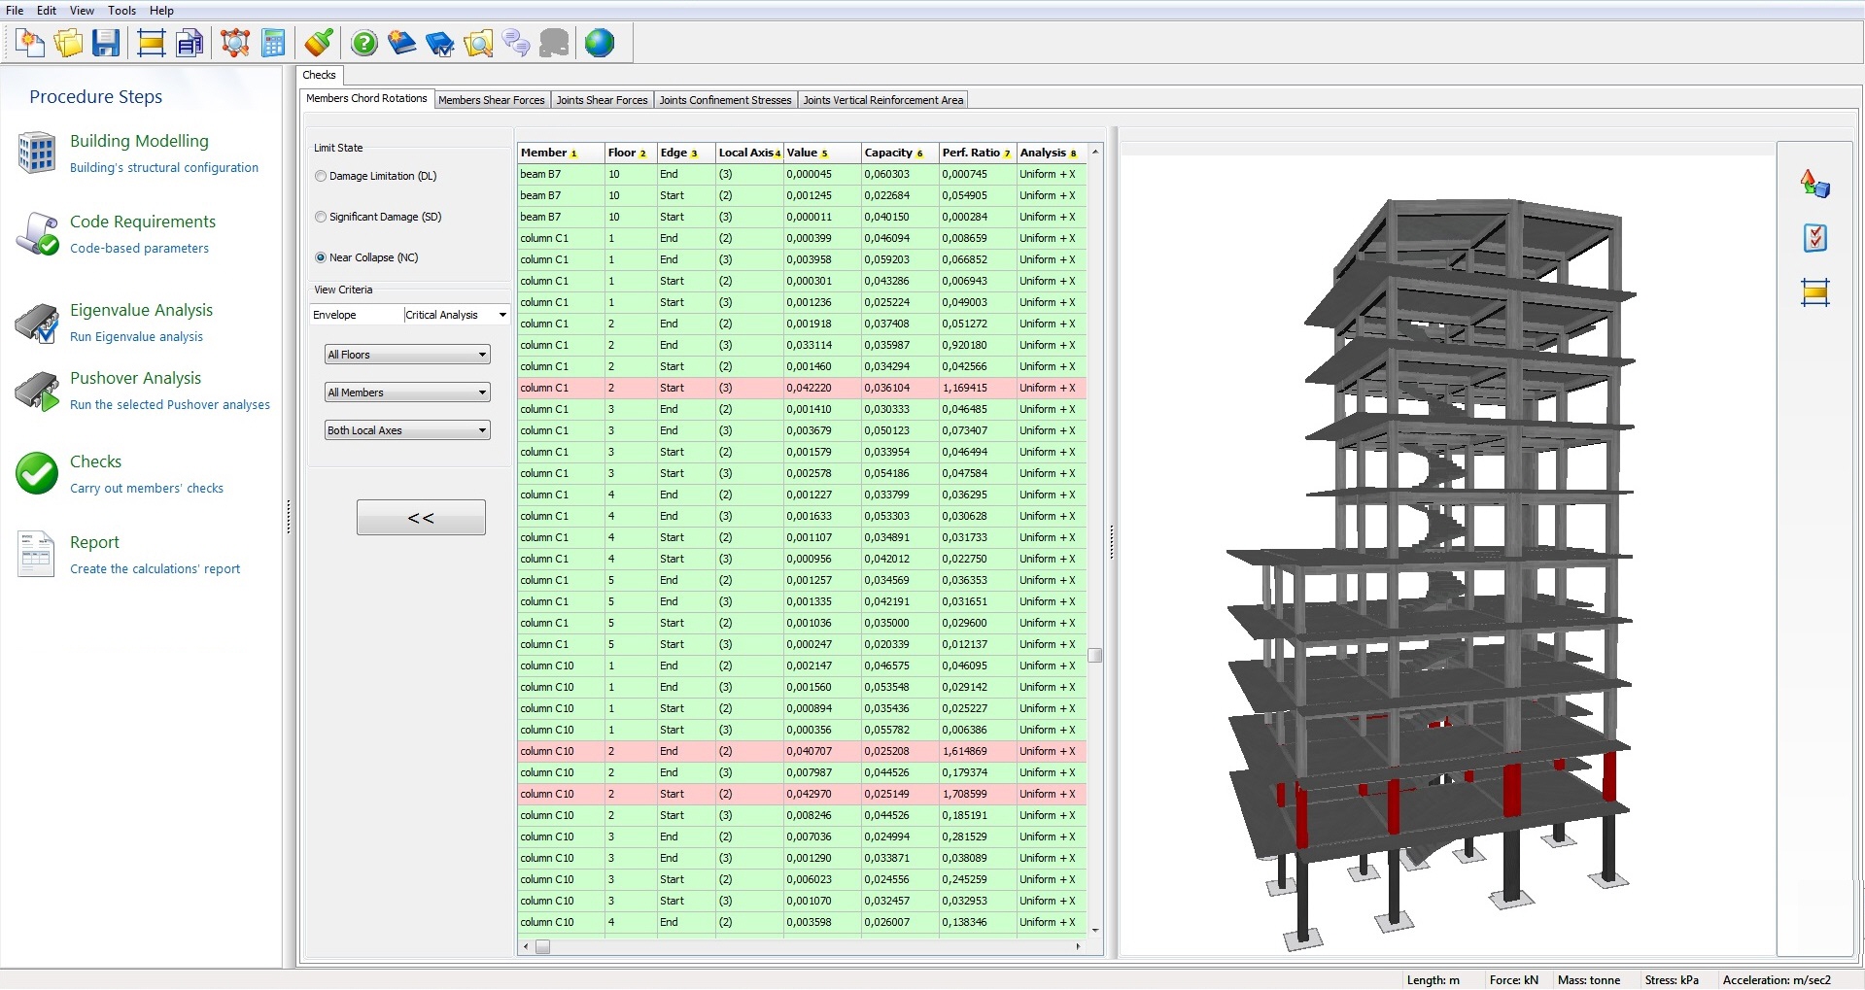Go to Pushover Analysis step
This screenshot has height=990, width=1865.
pyautogui.click(x=135, y=378)
